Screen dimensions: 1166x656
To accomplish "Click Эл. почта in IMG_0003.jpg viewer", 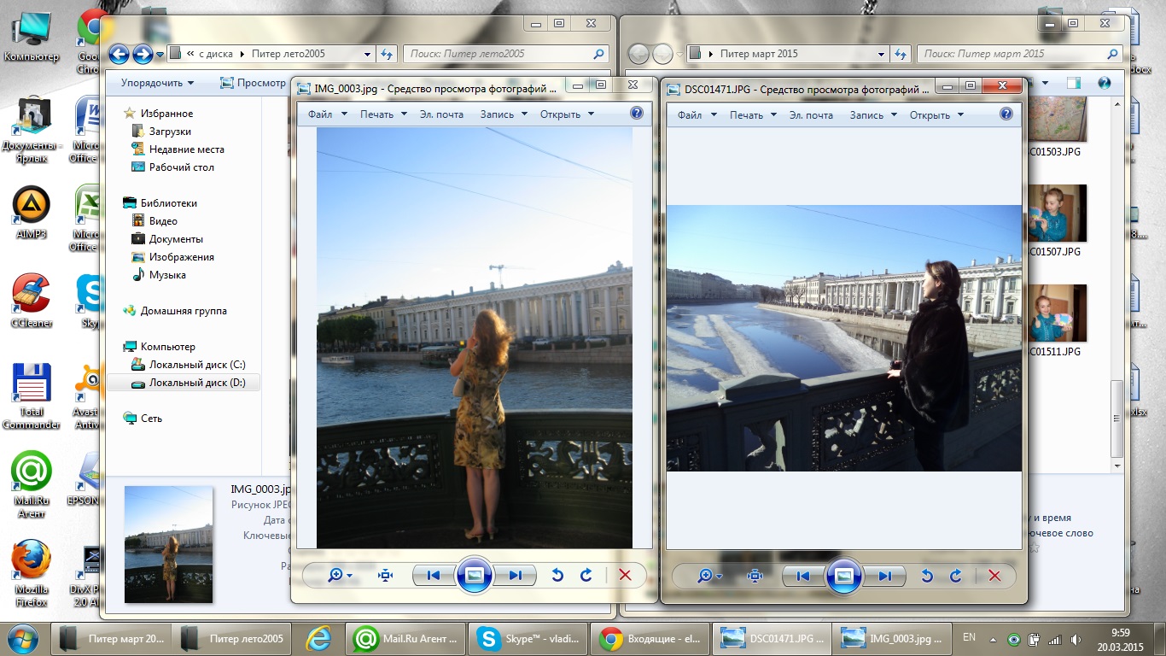I will click(x=441, y=114).
